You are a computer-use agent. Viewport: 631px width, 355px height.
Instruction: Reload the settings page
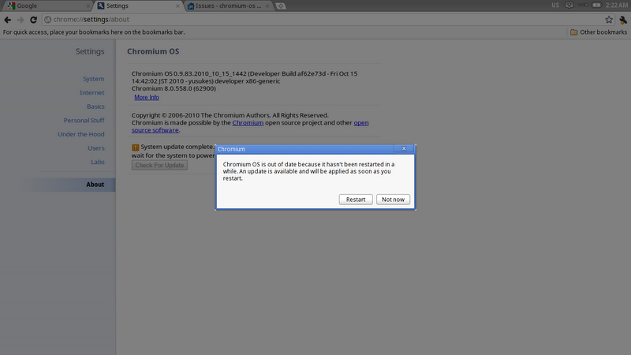(x=33, y=20)
